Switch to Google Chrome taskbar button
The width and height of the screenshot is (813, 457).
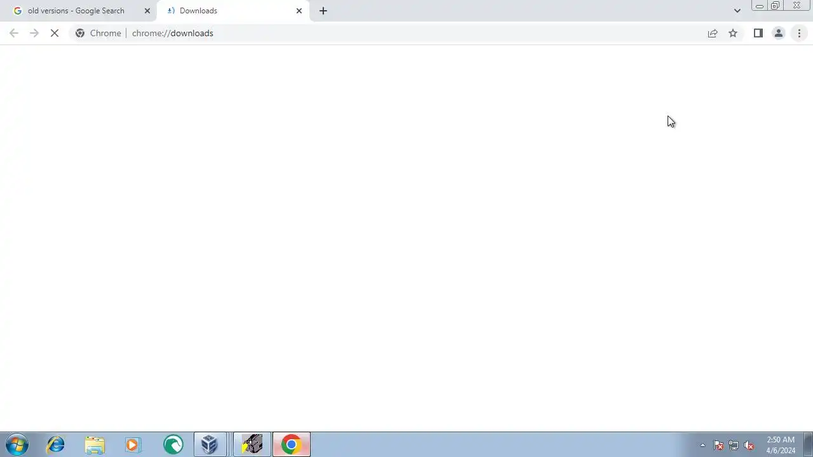coord(292,444)
